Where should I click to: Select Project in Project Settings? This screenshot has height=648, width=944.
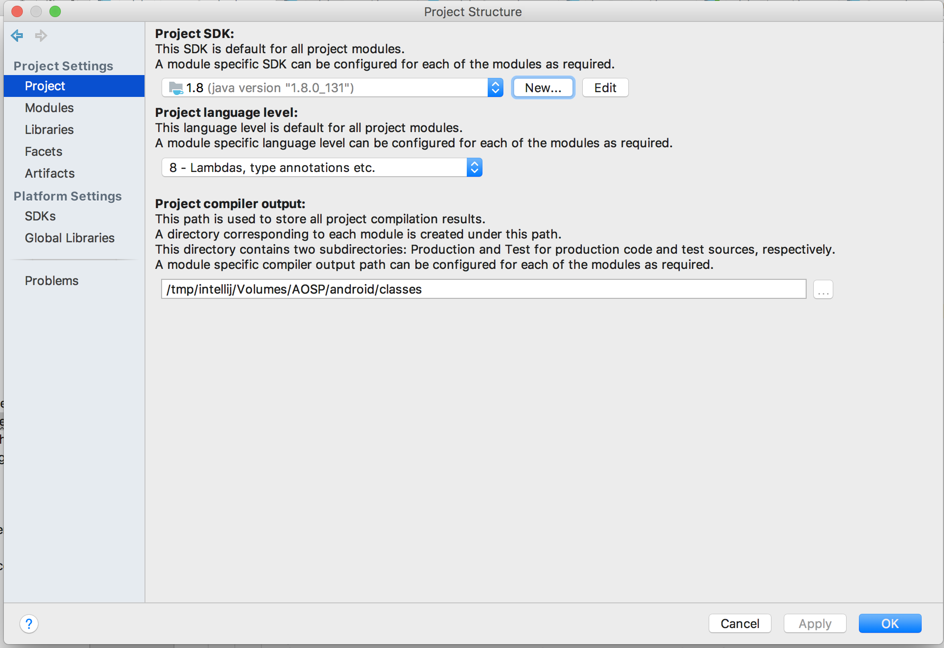pyautogui.click(x=74, y=86)
